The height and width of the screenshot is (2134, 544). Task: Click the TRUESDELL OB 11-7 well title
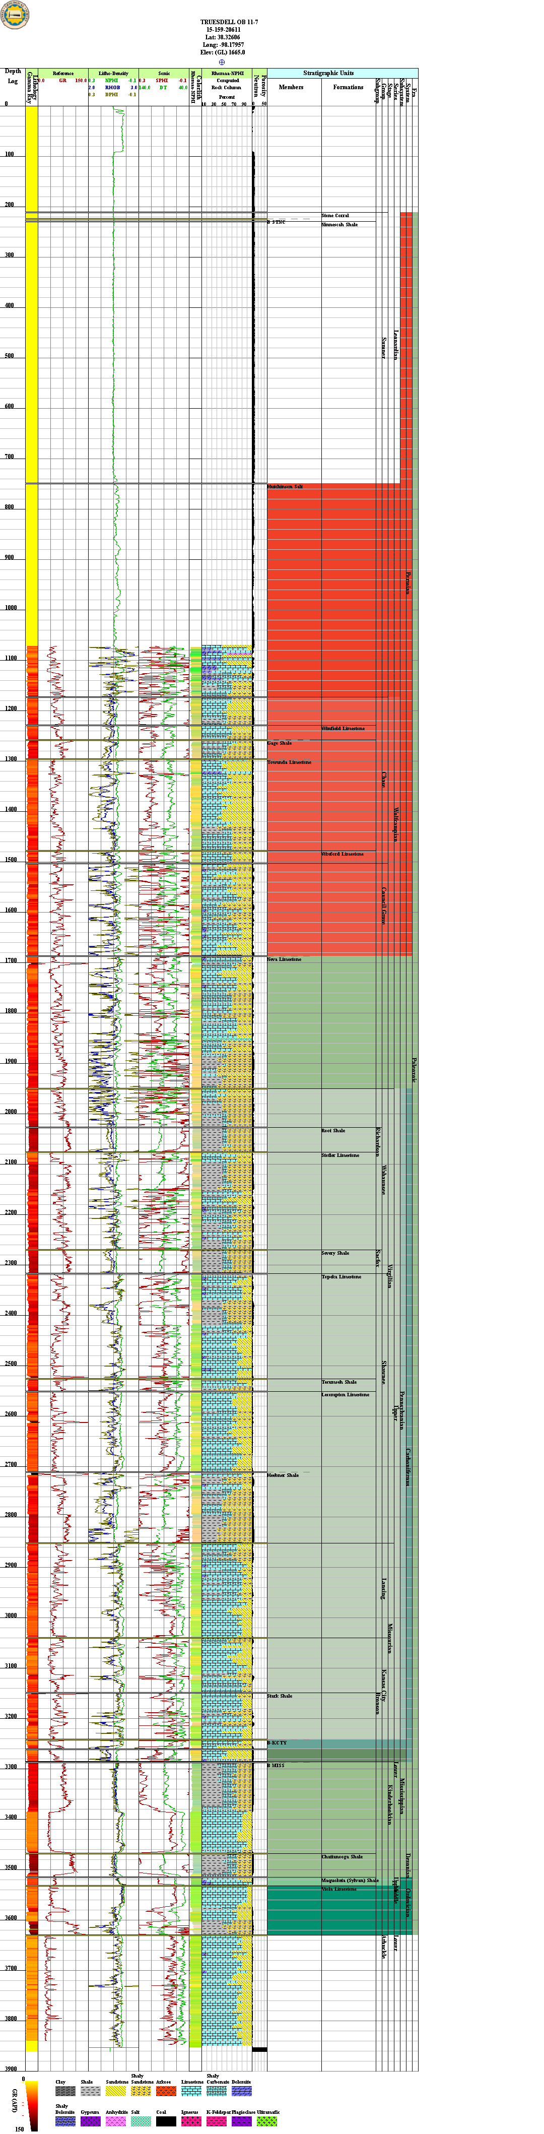tap(229, 22)
